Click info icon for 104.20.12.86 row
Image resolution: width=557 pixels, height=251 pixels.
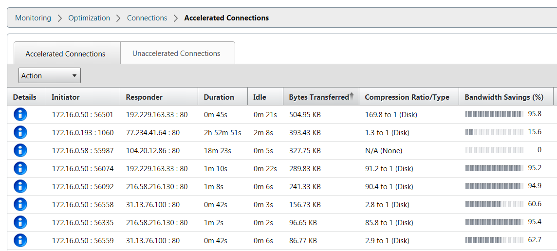20,150
